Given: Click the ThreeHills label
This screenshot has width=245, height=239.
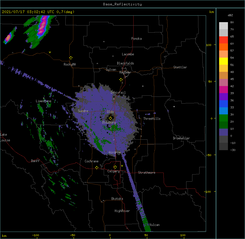Looking at the screenshot, I should tap(152, 119).
